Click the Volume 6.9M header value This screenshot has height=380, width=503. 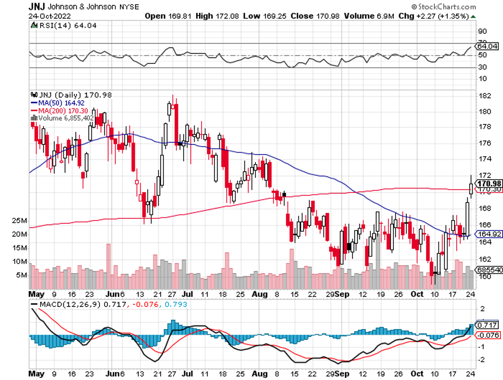(369, 16)
